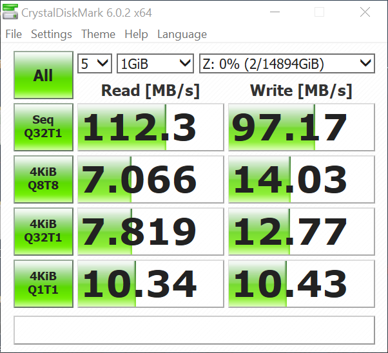Expand the test size dropdown showing 1GiB
The height and width of the screenshot is (353, 388).
[155, 64]
